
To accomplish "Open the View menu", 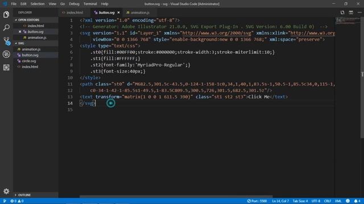I will pos(52,4).
